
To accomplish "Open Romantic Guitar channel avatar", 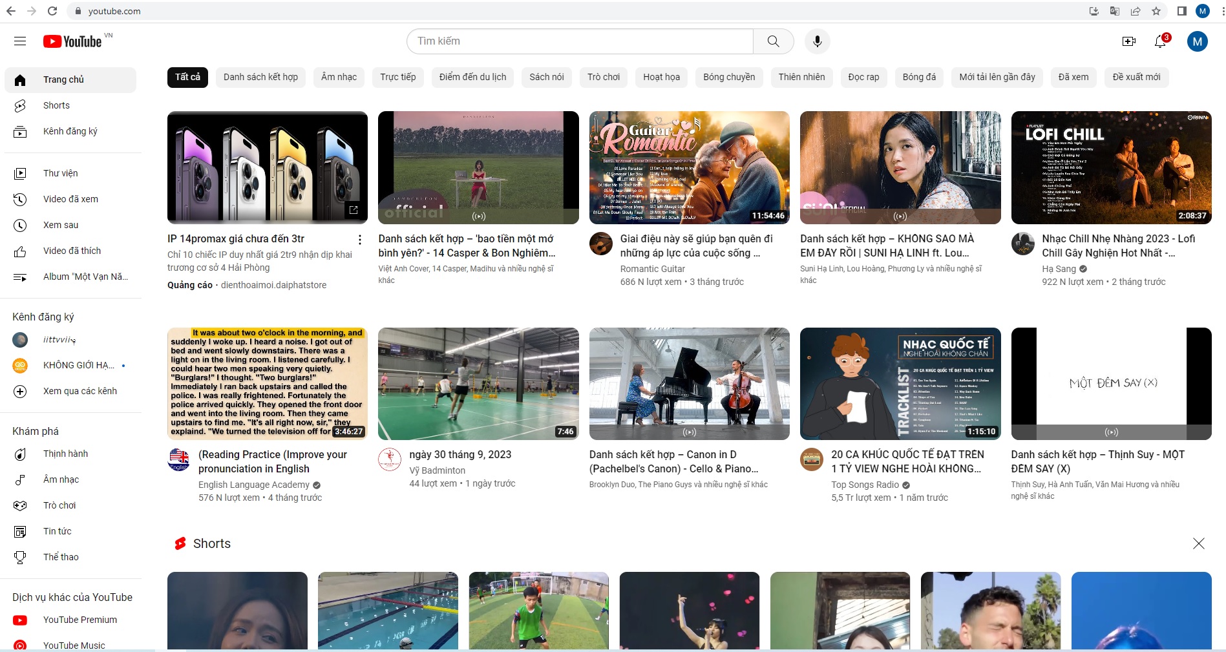I will (x=601, y=244).
